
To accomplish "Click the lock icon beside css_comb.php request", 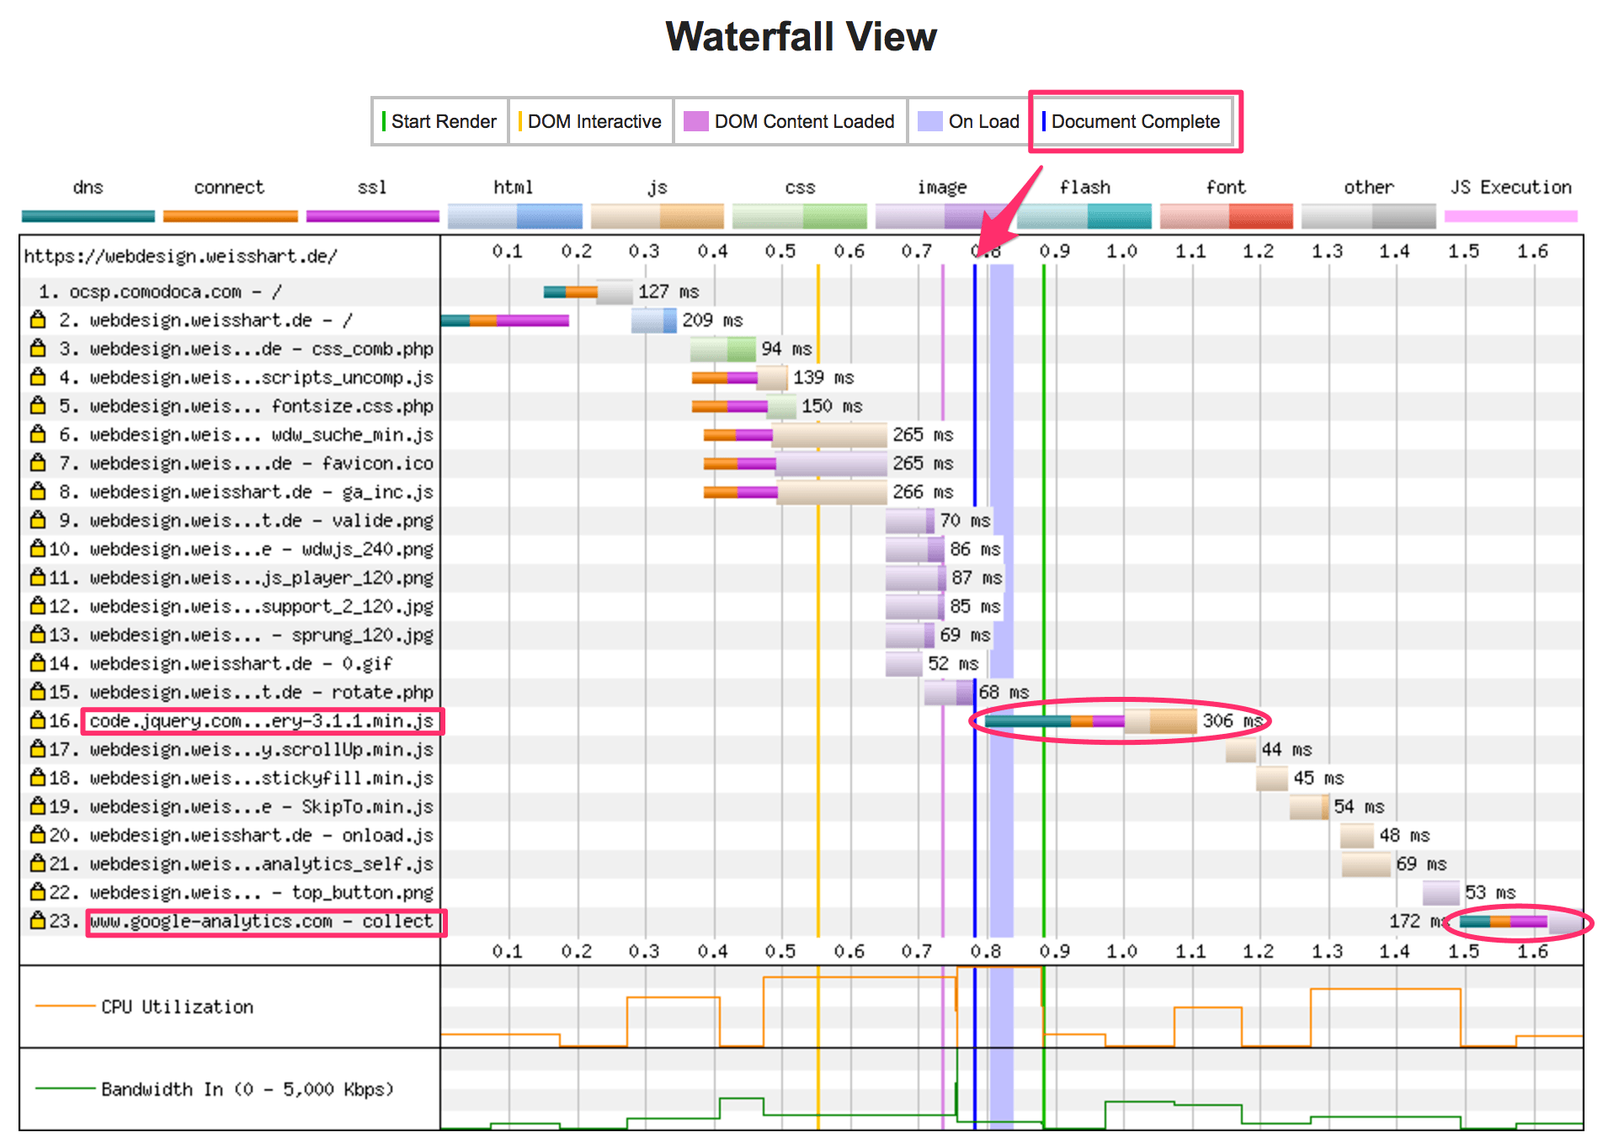I will pos(38,348).
